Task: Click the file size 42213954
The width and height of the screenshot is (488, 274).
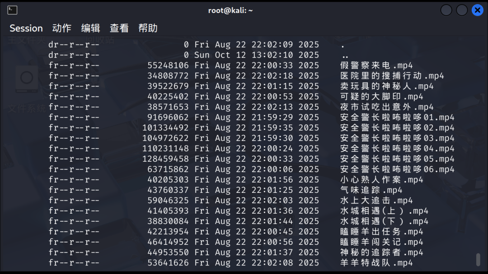Action: (x=168, y=232)
